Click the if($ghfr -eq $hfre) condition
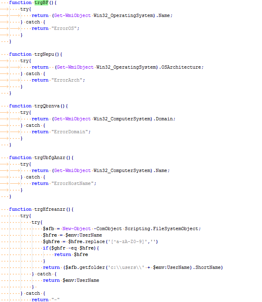Viewport: 262px width, 302px height. (69, 248)
